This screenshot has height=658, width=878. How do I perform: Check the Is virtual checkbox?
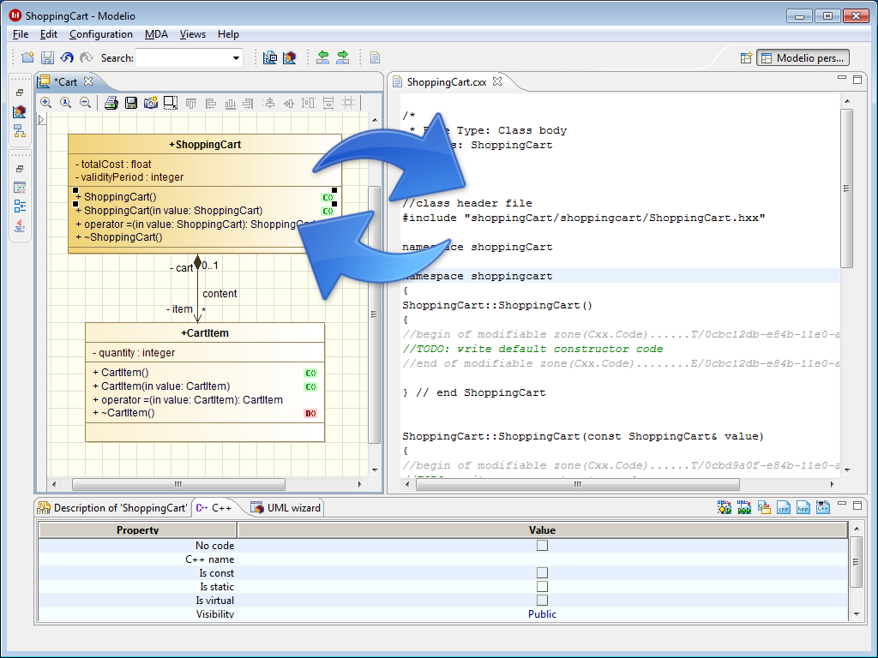point(542,601)
